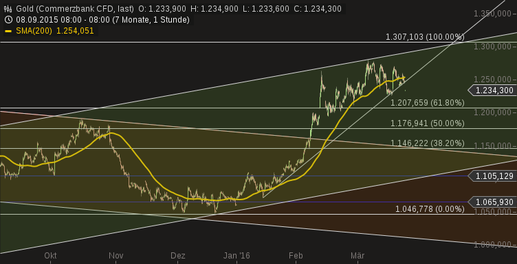Click the date range 08.09.2015 08:00 - 08:00
This screenshot has width=517, height=264.
pyautogui.click(x=63, y=20)
